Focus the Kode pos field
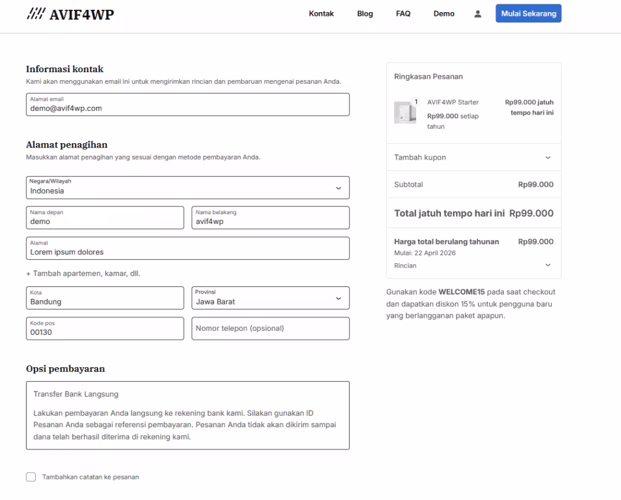Viewport: 621px width, 500px height. coord(105,328)
